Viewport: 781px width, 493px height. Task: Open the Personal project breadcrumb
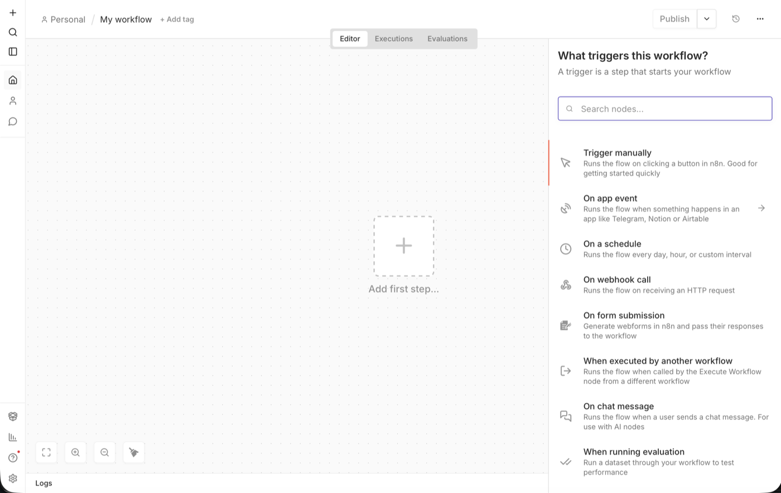click(63, 19)
